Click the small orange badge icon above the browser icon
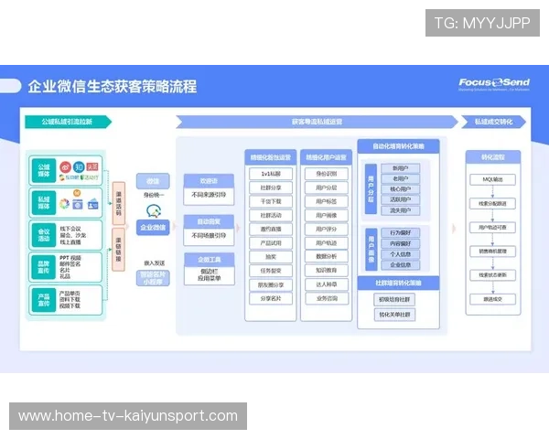Viewport: 549px width, 439px height. [77, 193]
